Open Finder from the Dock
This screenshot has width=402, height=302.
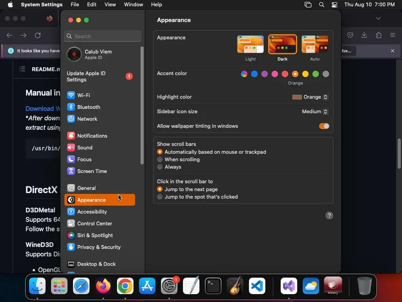pos(37,286)
